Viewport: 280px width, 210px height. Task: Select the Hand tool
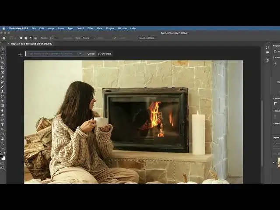coord(2,139)
